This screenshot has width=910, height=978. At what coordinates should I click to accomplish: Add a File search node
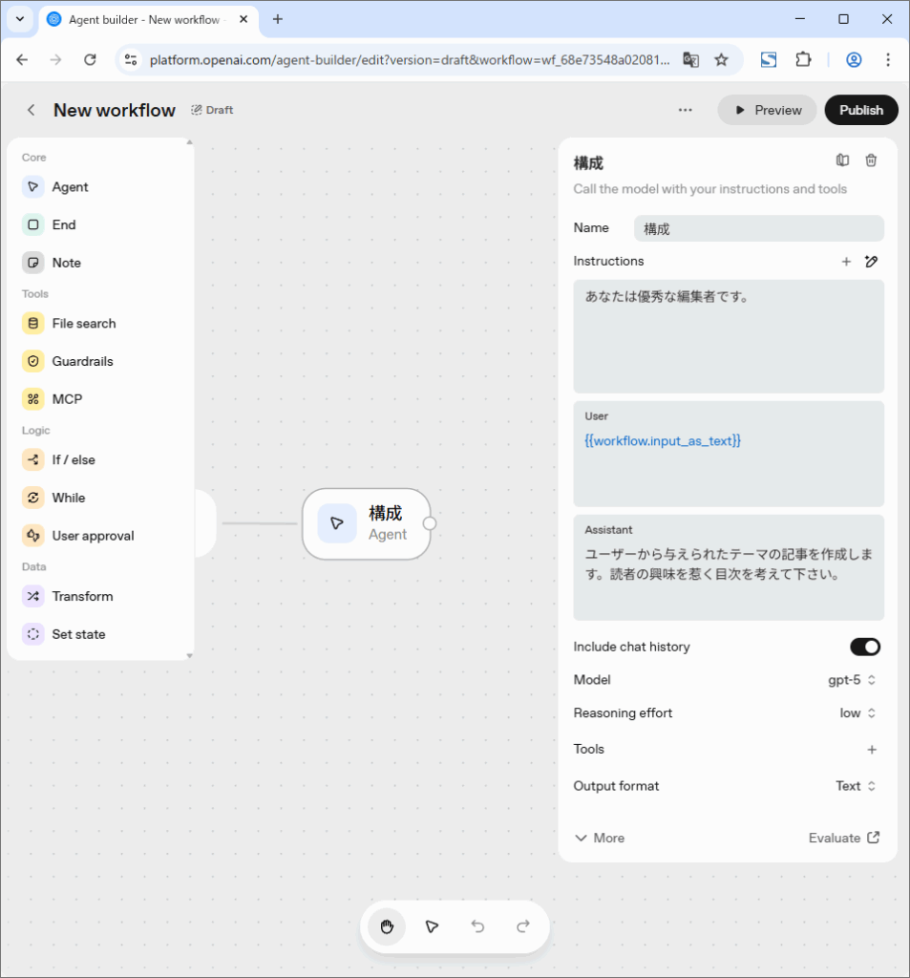click(83, 324)
